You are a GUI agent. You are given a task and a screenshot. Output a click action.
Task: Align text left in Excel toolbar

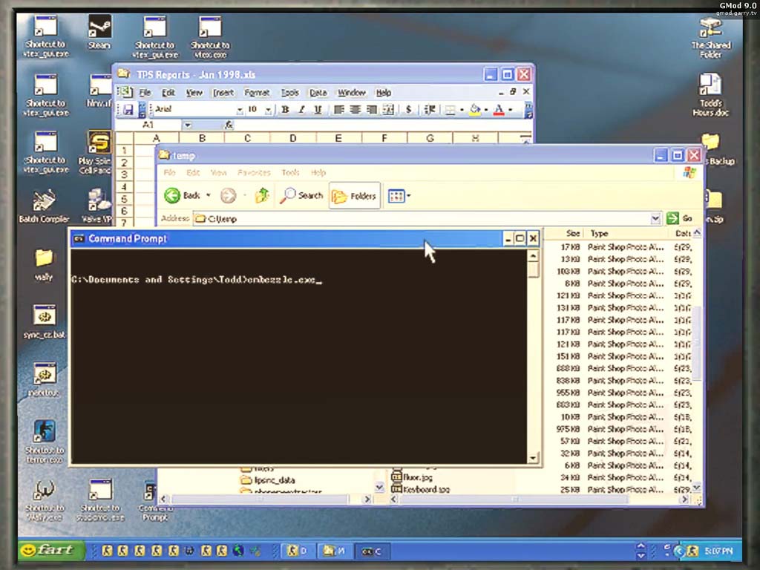pos(338,110)
